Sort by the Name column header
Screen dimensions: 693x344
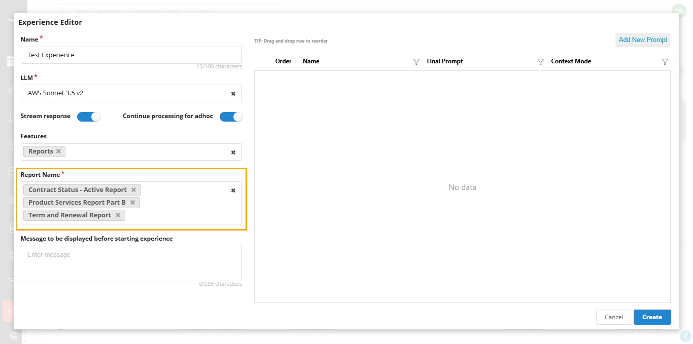click(311, 61)
